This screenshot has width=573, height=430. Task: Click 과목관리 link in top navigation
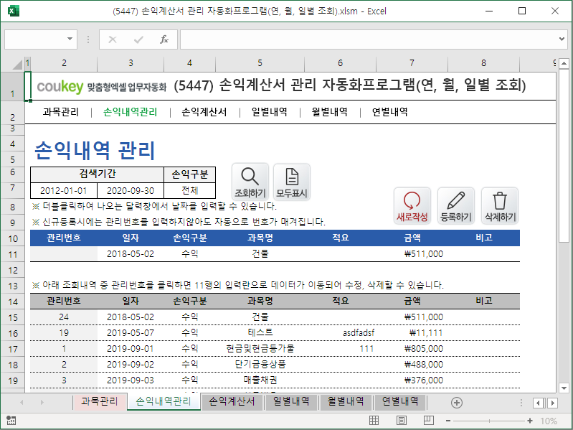tap(61, 112)
